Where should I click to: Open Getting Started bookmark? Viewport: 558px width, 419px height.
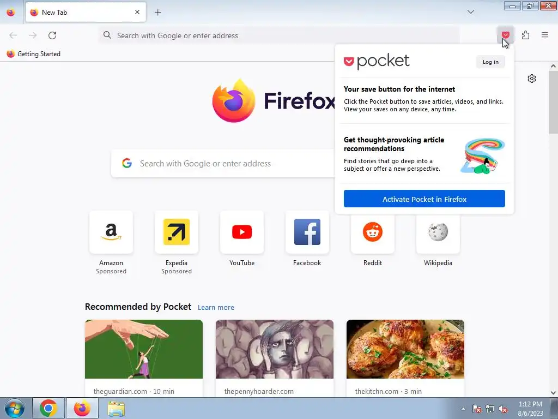33,54
